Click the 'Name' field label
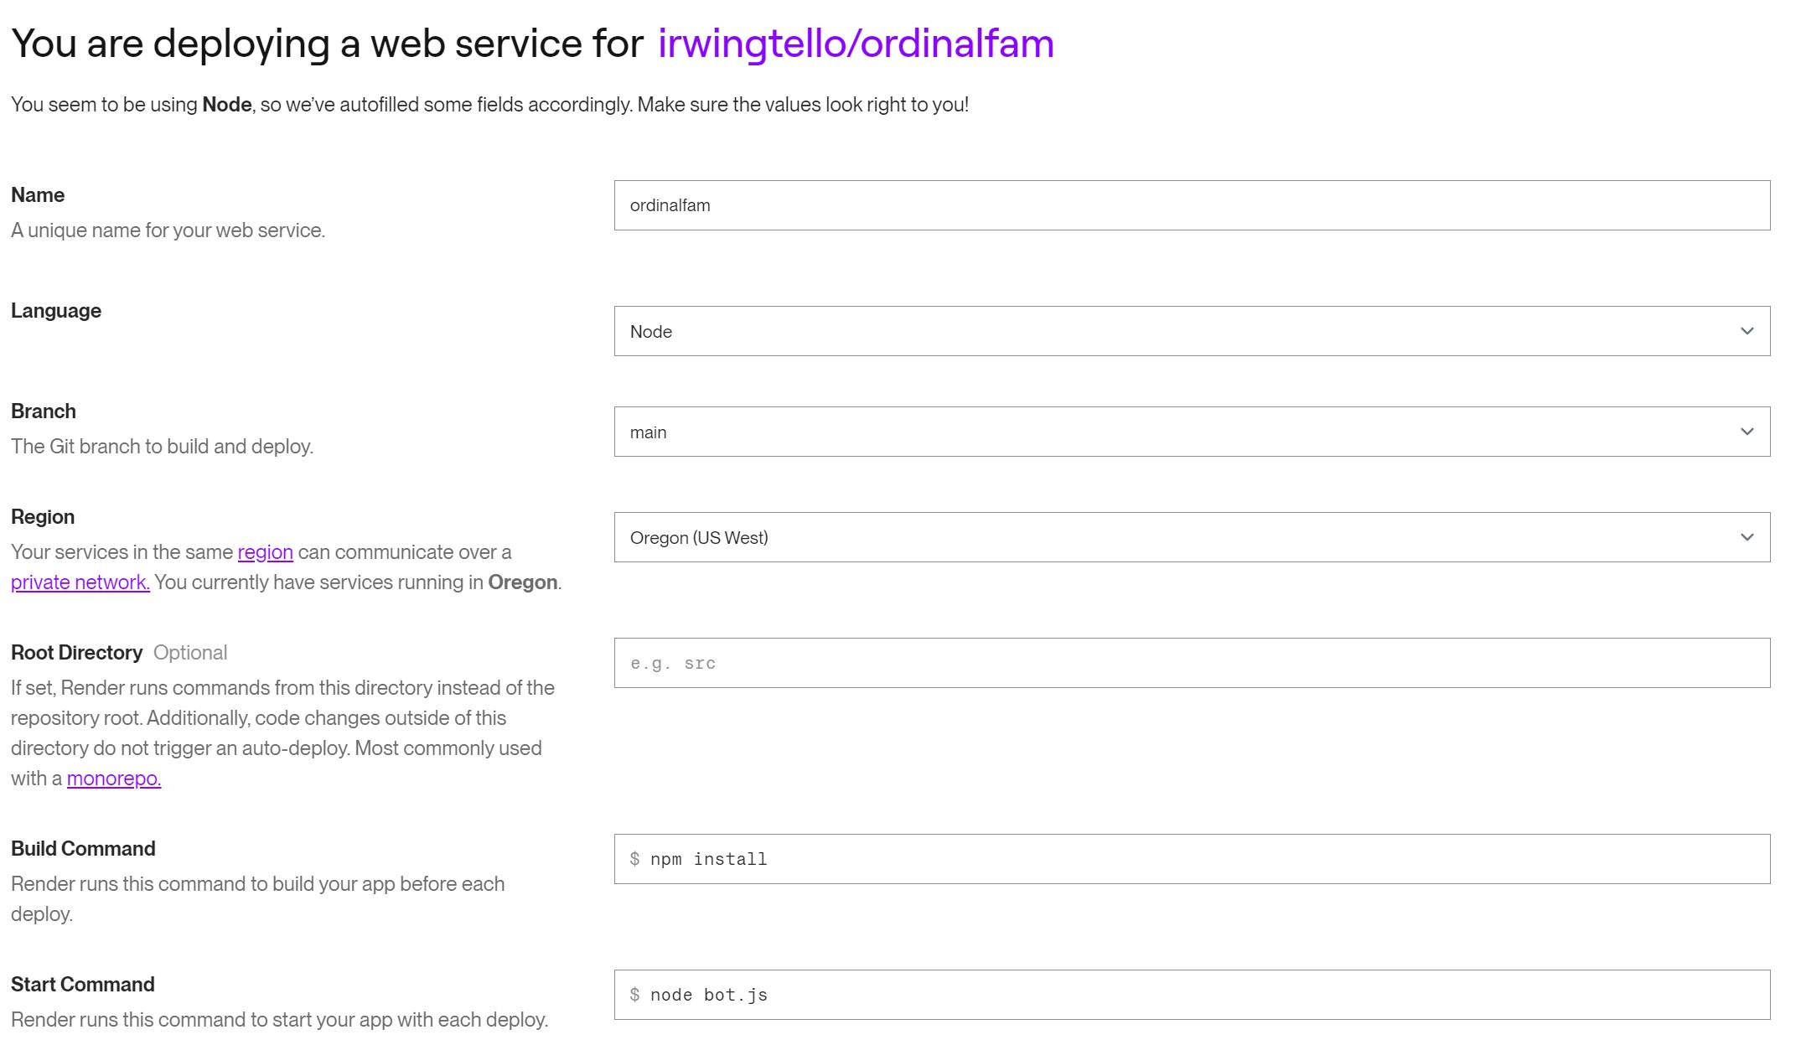 (x=38, y=195)
